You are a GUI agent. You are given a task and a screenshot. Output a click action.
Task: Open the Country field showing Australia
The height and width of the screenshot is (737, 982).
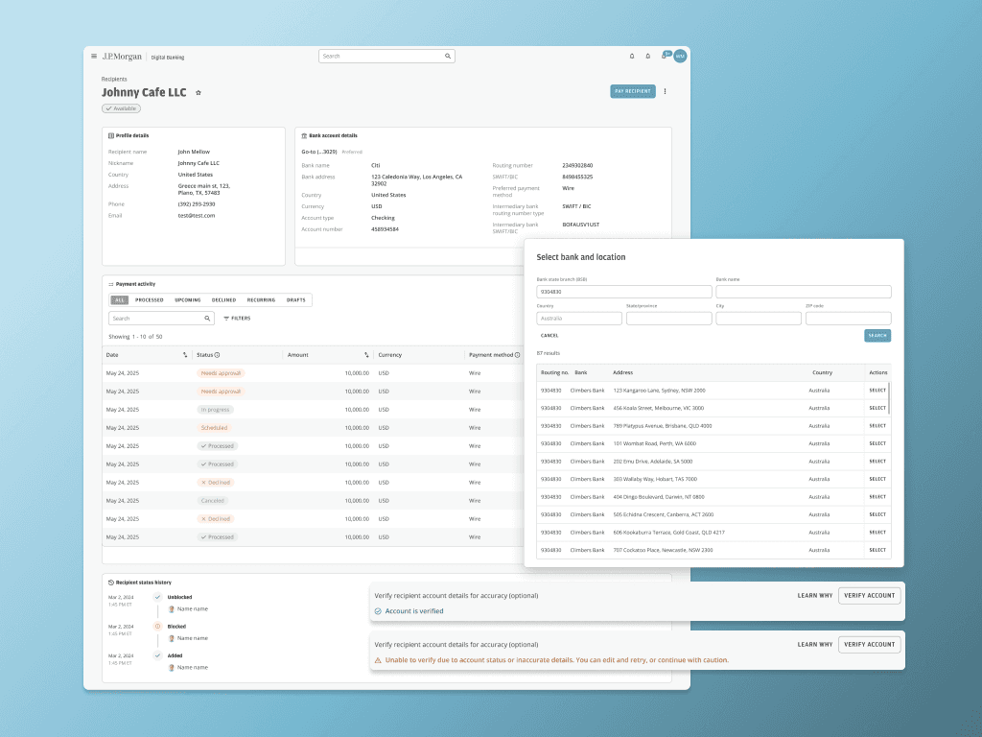(x=579, y=319)
